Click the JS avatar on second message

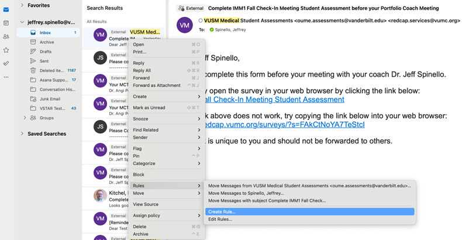coord(100,58)
